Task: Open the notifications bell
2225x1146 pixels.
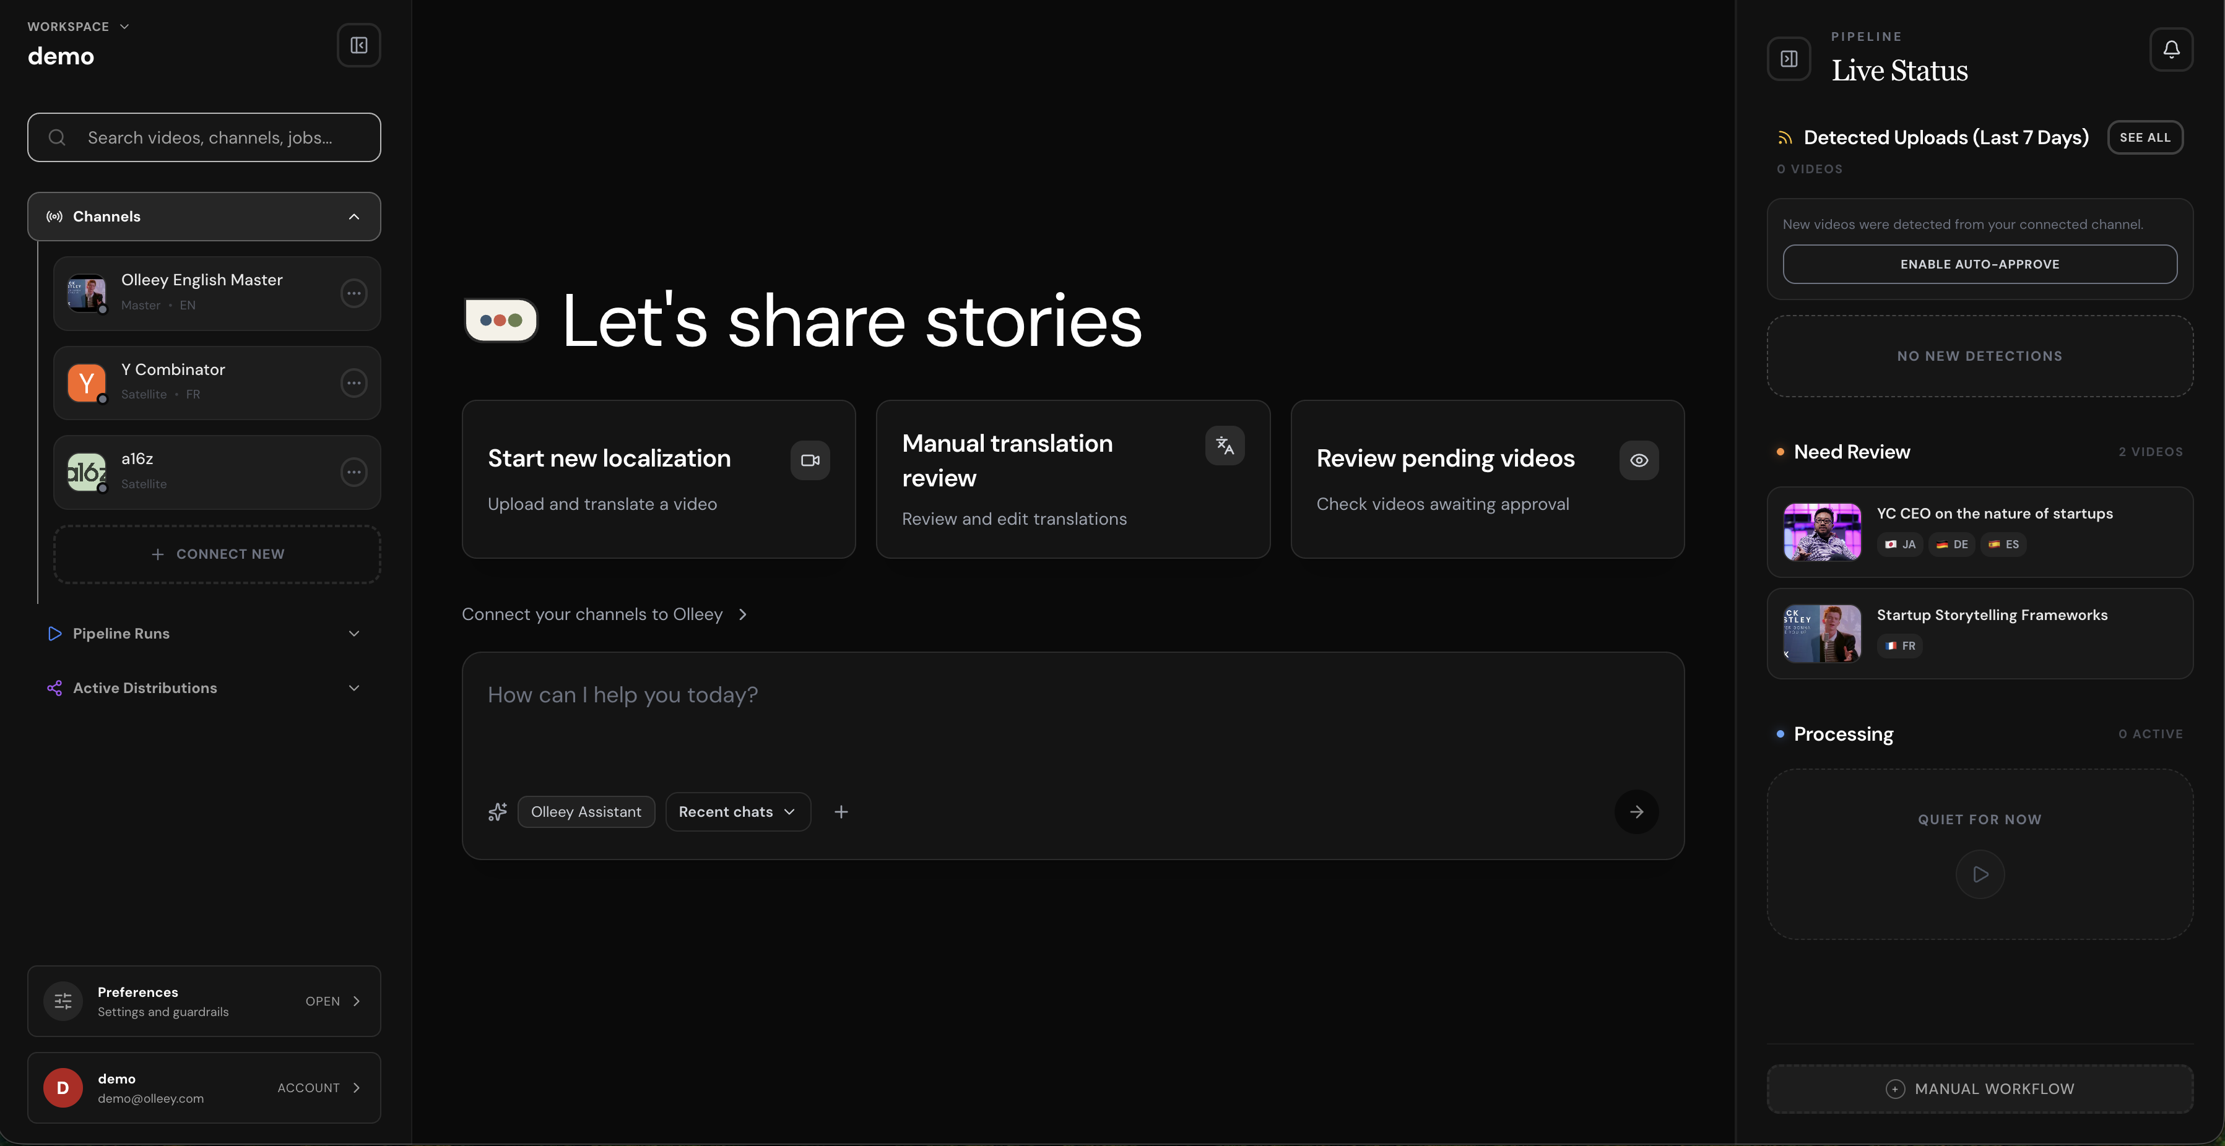Action: [x=2171, y=50]
